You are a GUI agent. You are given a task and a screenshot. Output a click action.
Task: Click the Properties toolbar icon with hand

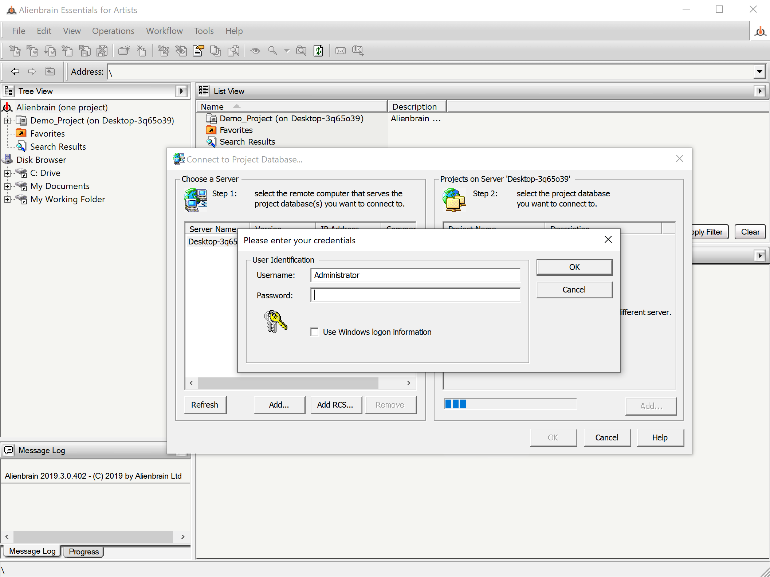tap(199, 51)
